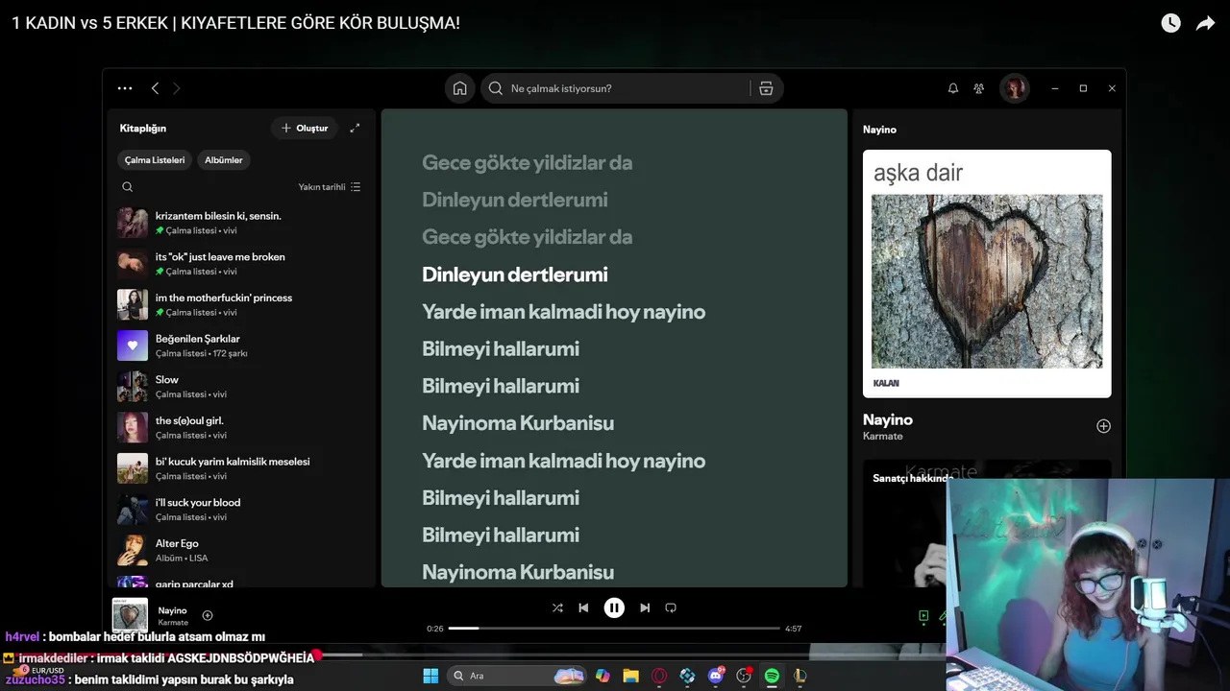Open the Browse icon in search bar
The image size is (1230, 691).
tap(766, 88)
